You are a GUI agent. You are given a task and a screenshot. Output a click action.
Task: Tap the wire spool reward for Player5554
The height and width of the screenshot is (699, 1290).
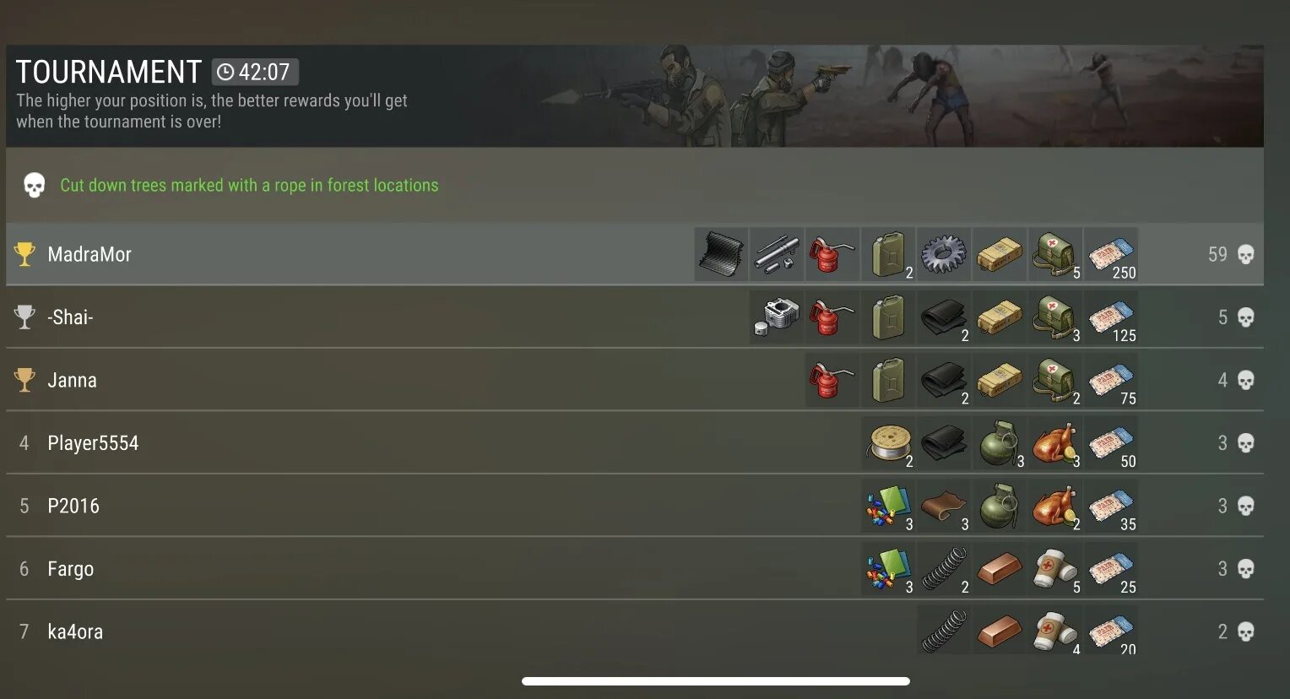click(x=888, y=443)
